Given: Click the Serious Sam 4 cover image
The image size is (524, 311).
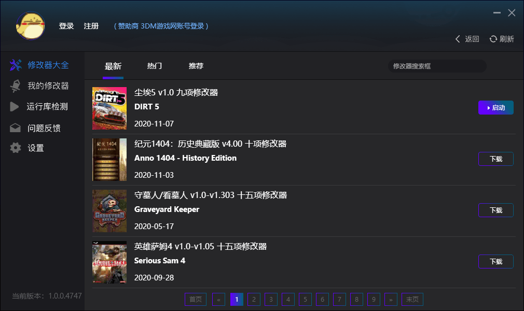Looking at the screenshot, I should point(109,262).
